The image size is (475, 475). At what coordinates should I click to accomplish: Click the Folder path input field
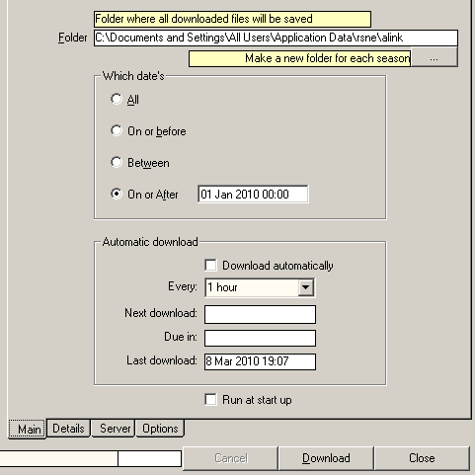(276, 38)
